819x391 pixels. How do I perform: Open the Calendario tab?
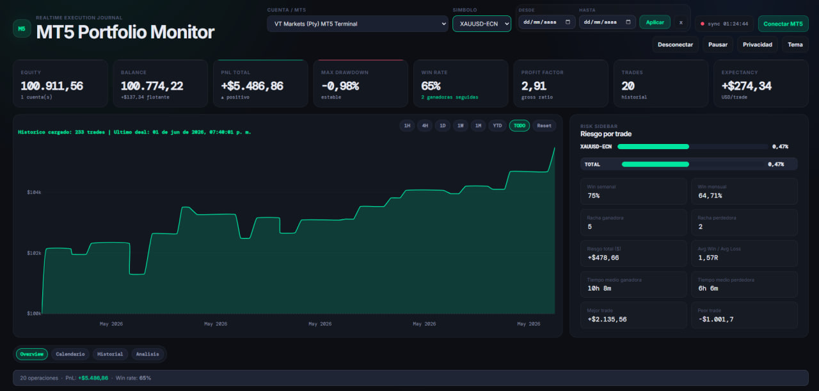(x=70, y=354)
